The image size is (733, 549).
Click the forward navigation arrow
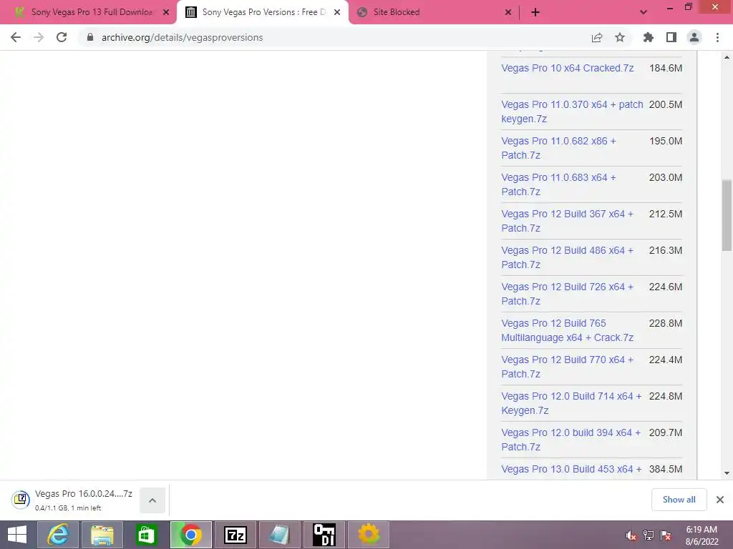[x=39, y=37]
